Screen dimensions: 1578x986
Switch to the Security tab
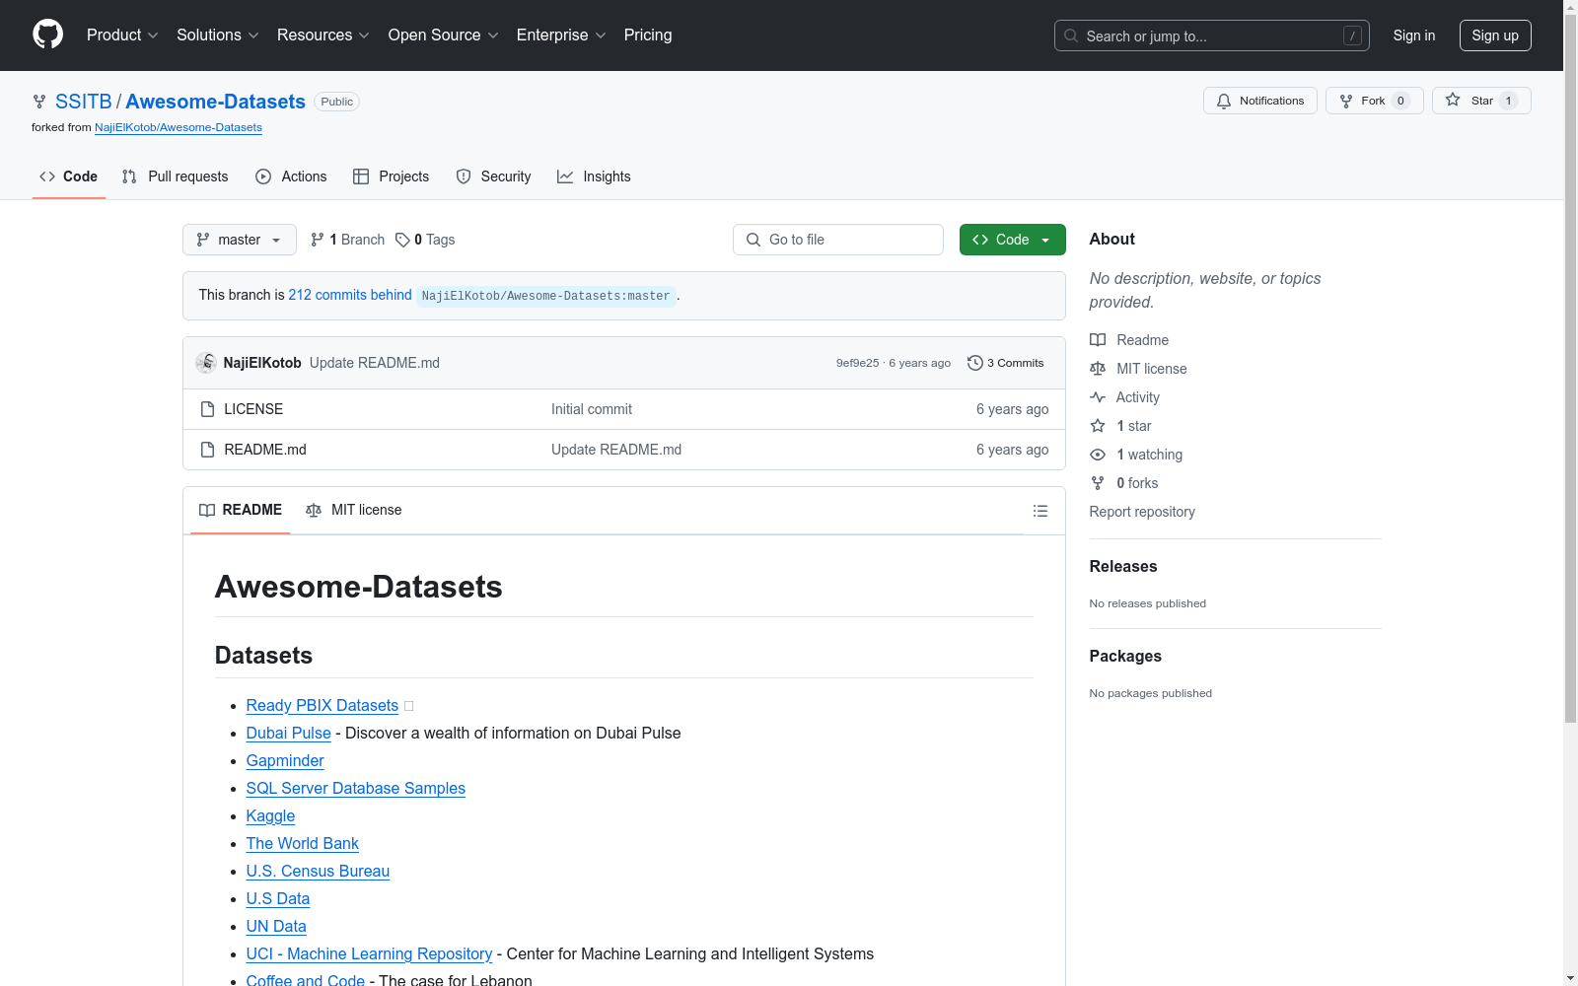[493, 176]
